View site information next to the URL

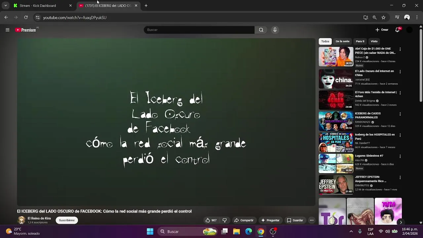click(37, 18)
